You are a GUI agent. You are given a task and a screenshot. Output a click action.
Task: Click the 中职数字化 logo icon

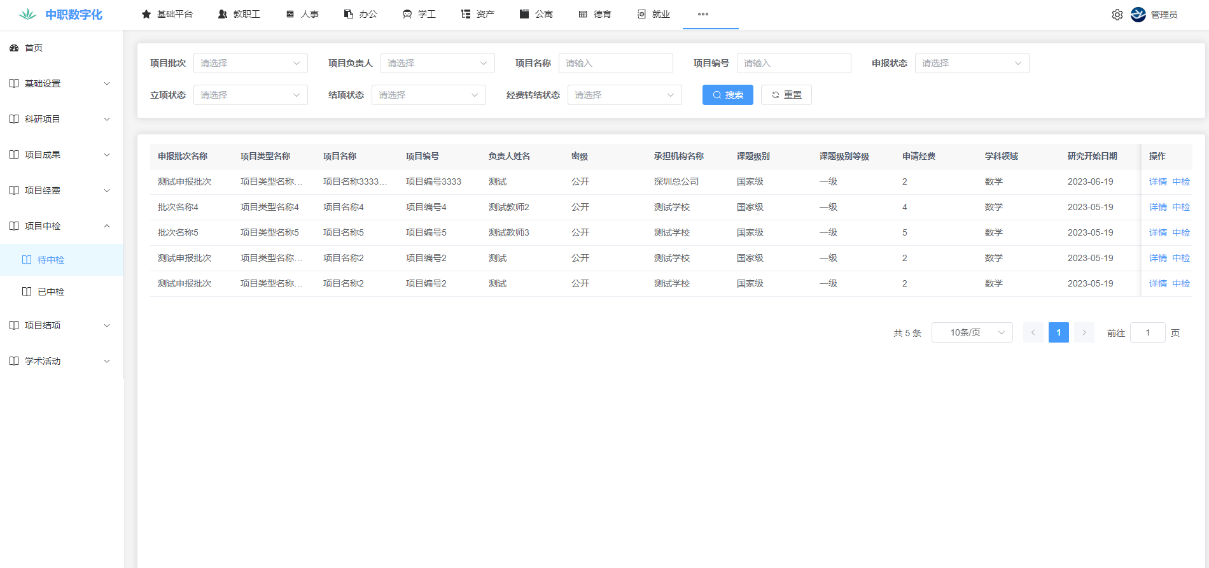pos(27,15)
